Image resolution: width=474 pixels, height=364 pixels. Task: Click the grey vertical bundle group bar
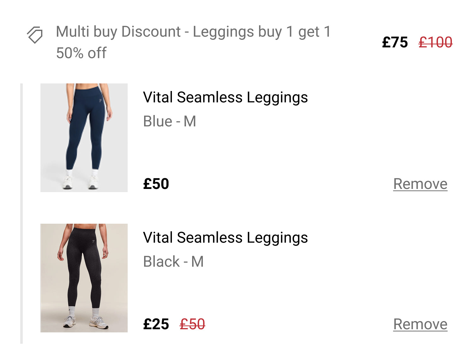click(21, 214)
